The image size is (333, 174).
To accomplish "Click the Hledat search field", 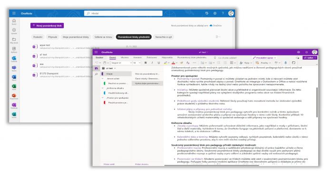I will coord(123,13).
